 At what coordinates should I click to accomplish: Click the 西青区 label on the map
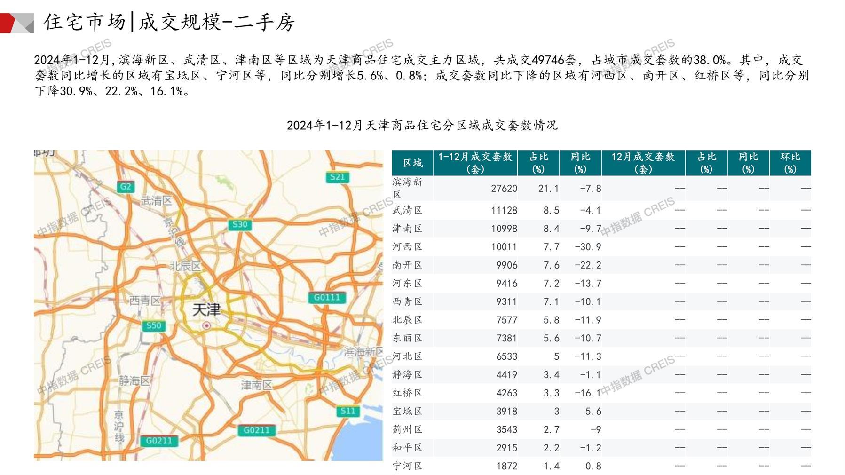click(145, 300)
